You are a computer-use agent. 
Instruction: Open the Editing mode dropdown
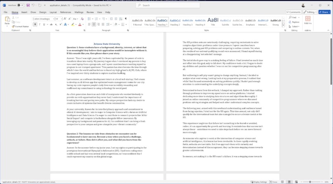[310, 12]
